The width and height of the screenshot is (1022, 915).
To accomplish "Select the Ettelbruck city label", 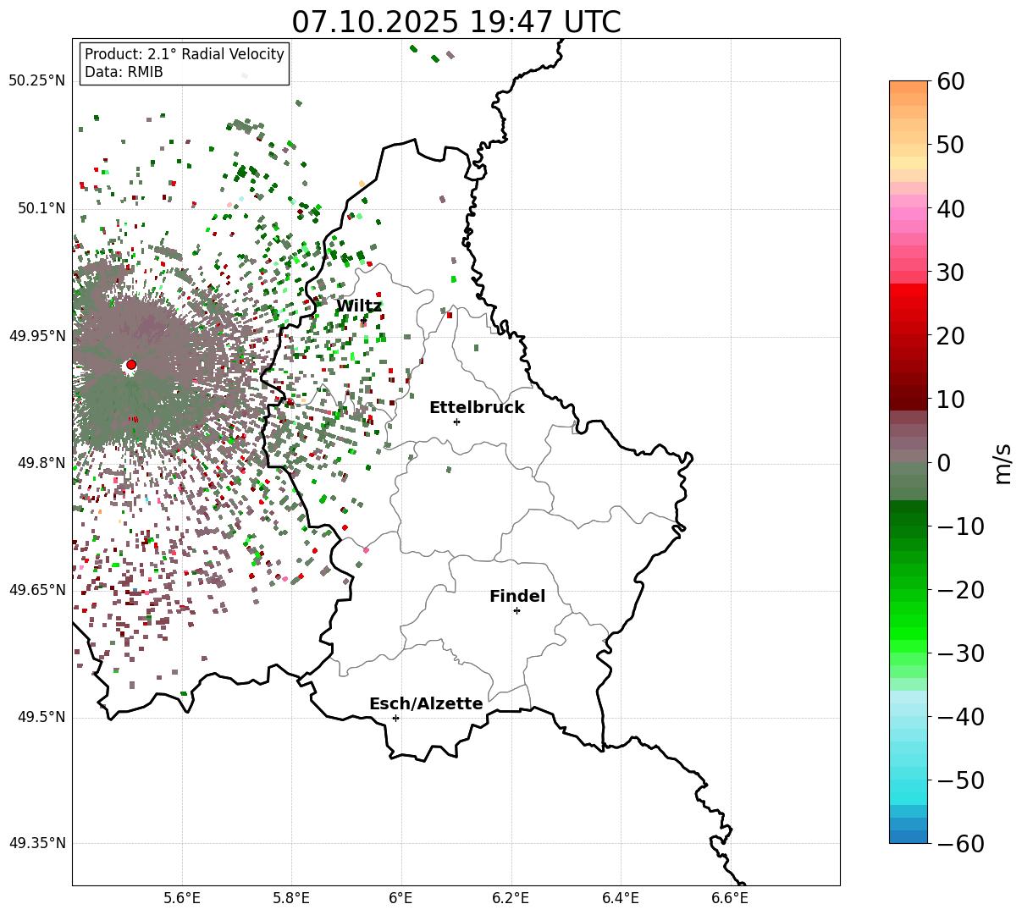I will [477, 408].
